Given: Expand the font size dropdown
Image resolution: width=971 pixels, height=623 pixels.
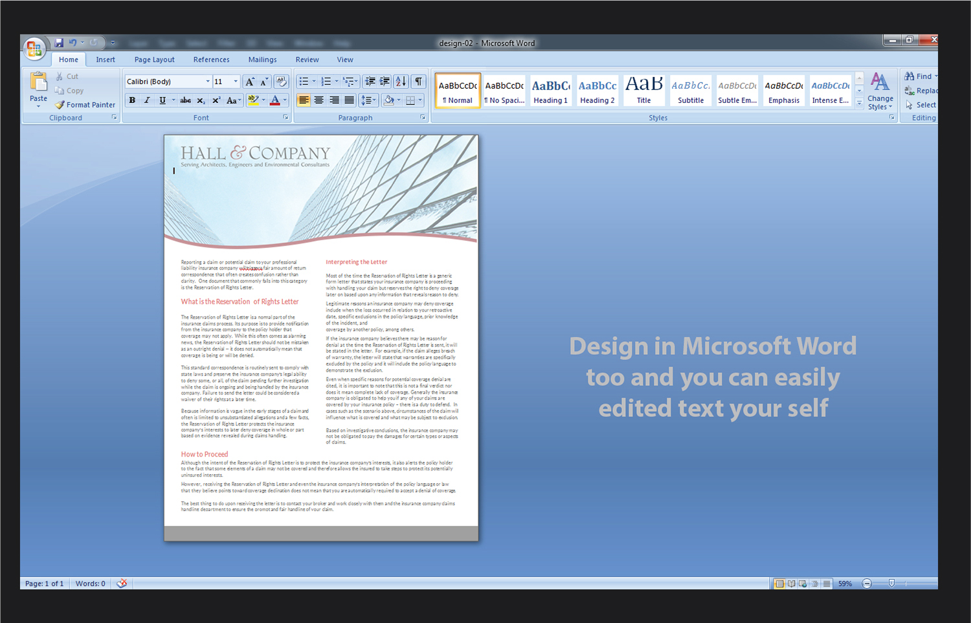Looking at the screenshot, I should coord(236,82).
